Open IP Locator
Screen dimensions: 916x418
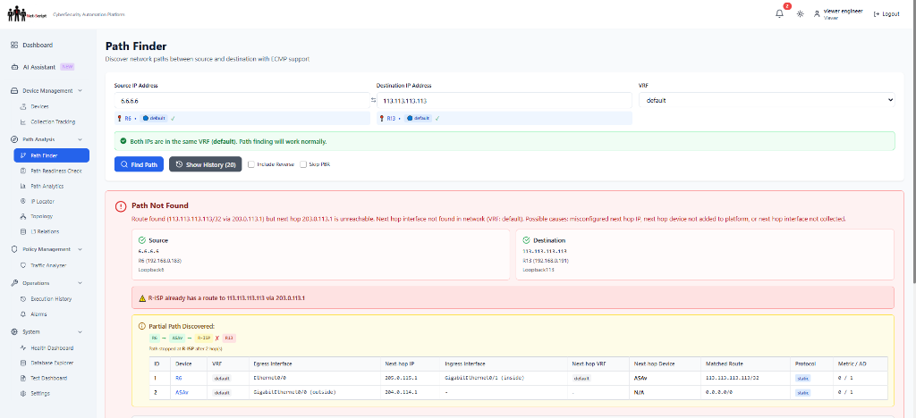44,201
